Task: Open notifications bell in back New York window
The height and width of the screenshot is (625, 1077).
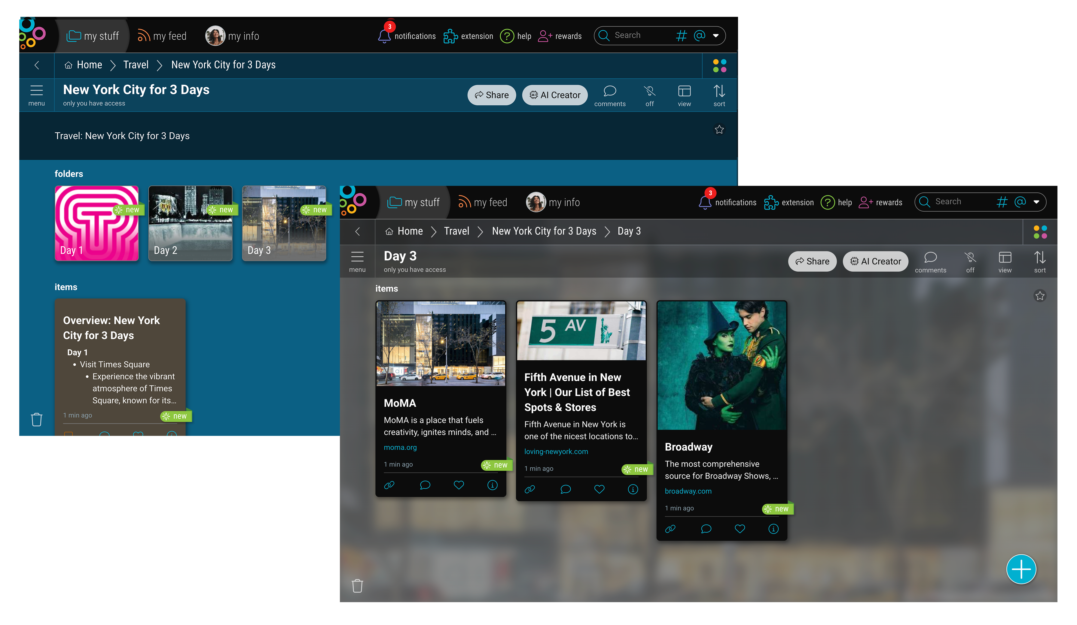Action: point(384,35)
